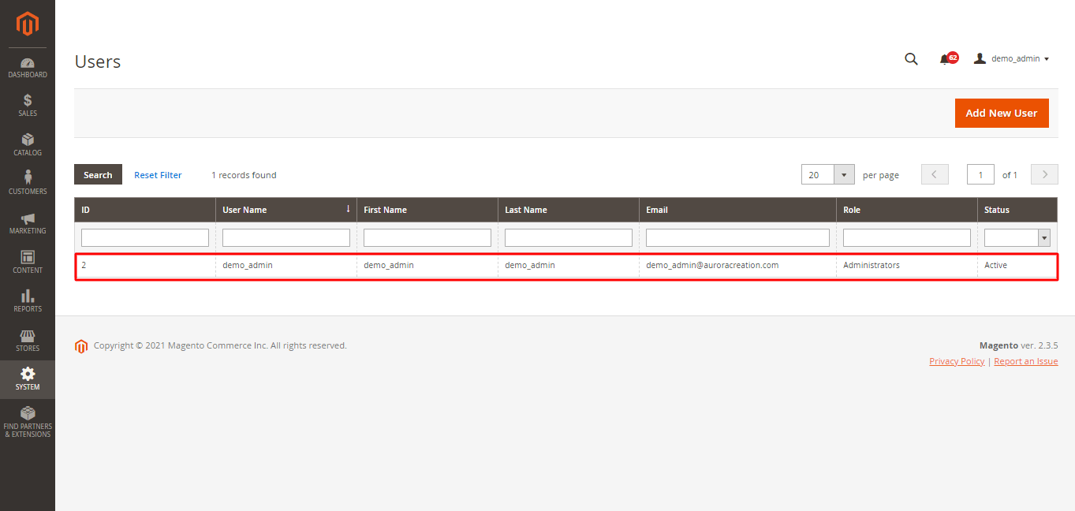Open the notifications bell showing 62

point(947,58)
